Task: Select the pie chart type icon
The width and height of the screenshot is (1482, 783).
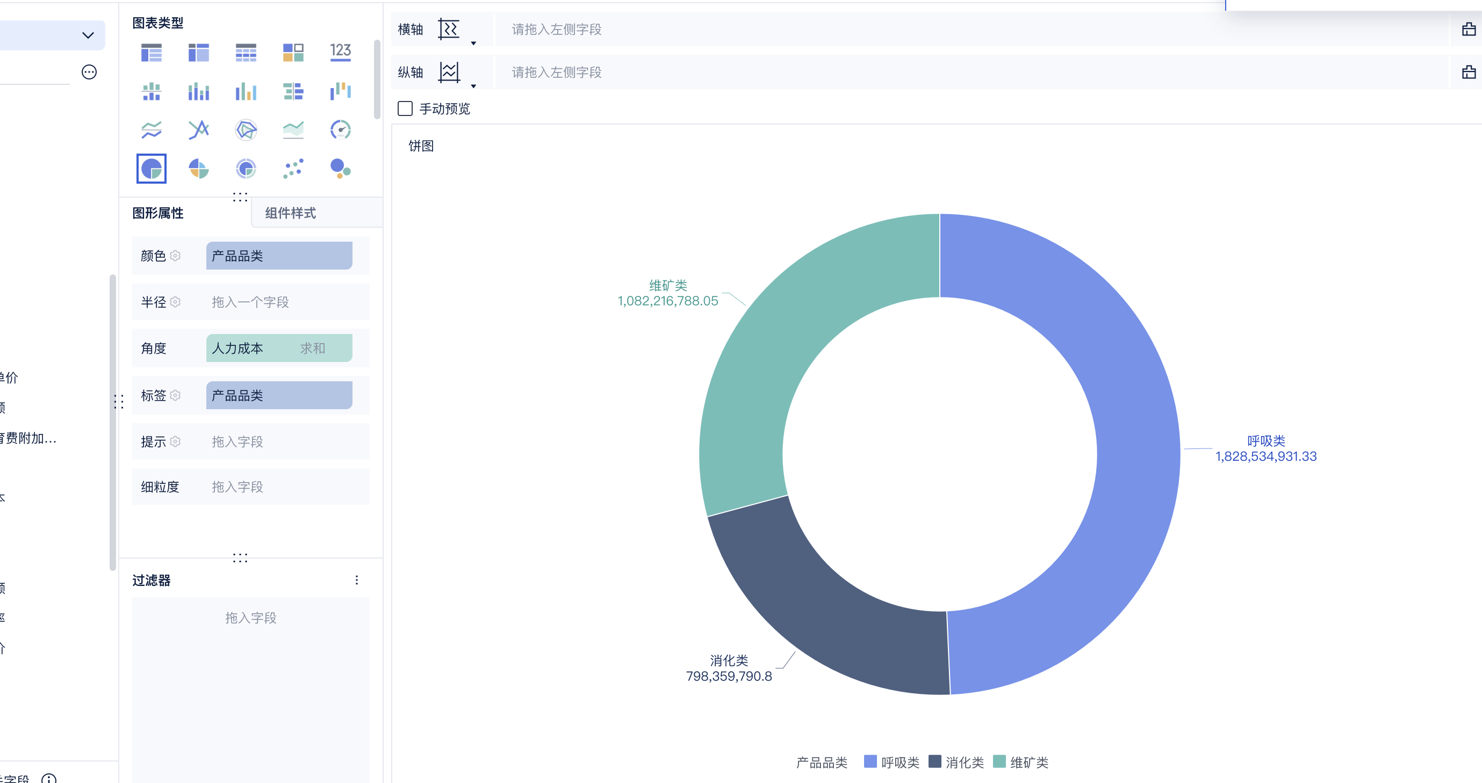Action: [152, 169]
